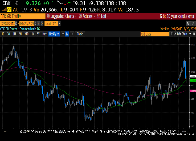Select the 6M range tab
The width and height of the screenshot is (196, 141).
[20, 34]
